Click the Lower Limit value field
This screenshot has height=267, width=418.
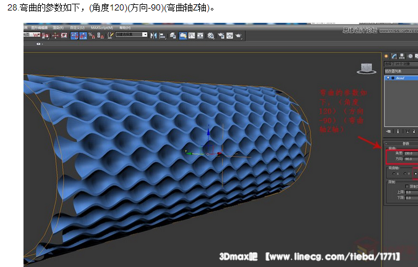[412, 198]
